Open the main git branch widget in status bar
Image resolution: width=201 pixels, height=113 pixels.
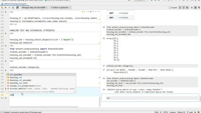coord(190,112)
